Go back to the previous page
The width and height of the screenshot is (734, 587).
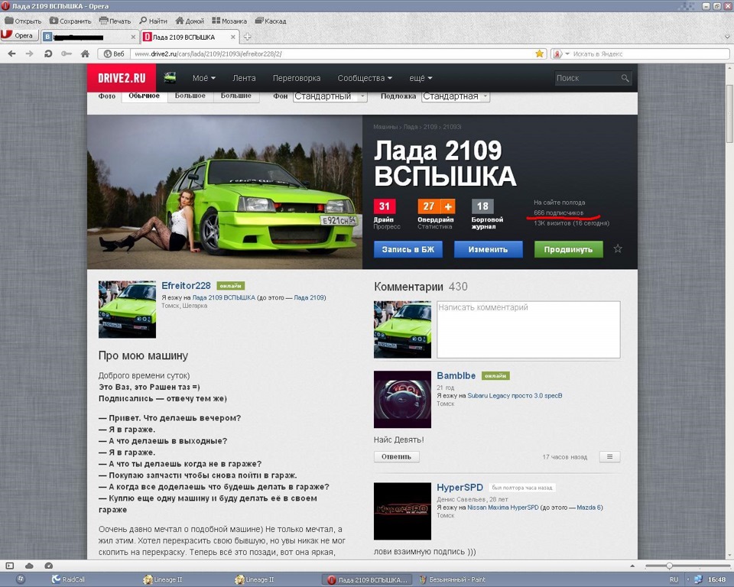[11, 54]
